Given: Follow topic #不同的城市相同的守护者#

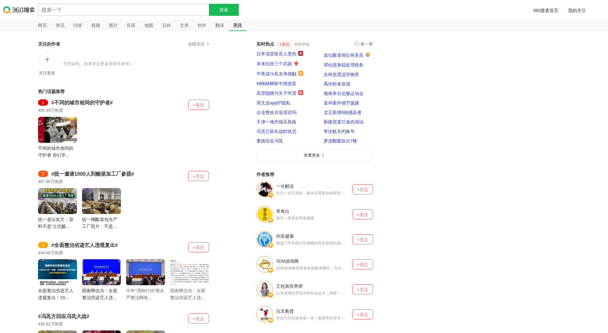Looking at the screenshot, I should point(199,105).
